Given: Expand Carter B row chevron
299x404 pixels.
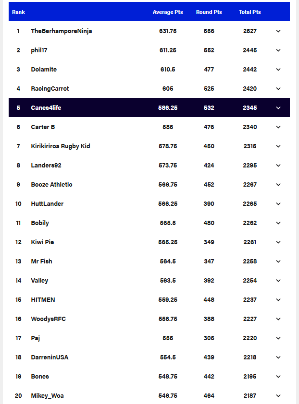Looking at the screenshot, I should [278, 127].
